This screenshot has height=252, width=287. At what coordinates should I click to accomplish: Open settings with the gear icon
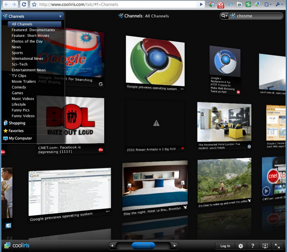pyautogui.click(x=241, y=246)
